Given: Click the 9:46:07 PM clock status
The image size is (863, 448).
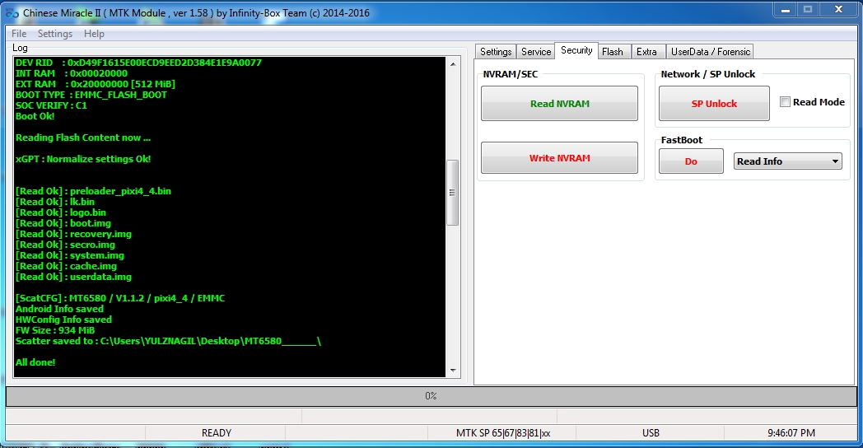Looking at the screenshot, I should click(x=791, y=433).
